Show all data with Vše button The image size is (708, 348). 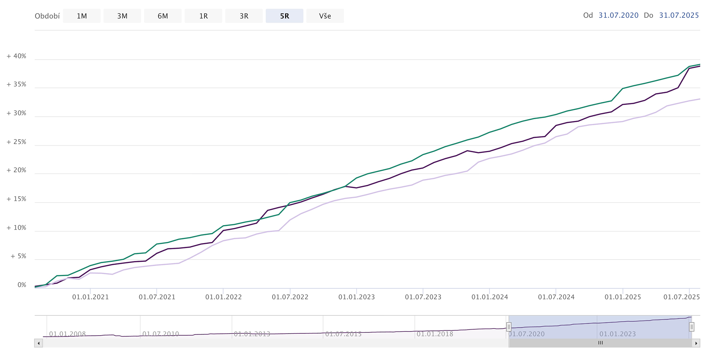tap(325, 16)
